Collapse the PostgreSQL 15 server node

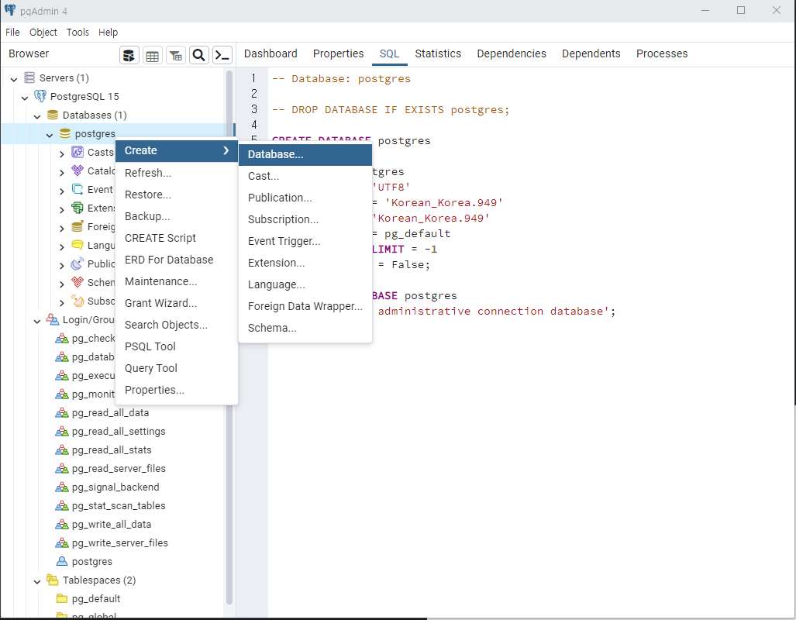coord(25,98)
